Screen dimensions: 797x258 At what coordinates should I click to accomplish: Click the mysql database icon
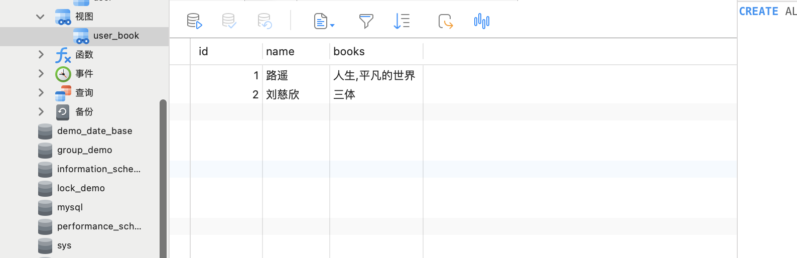tap(45, 207)
